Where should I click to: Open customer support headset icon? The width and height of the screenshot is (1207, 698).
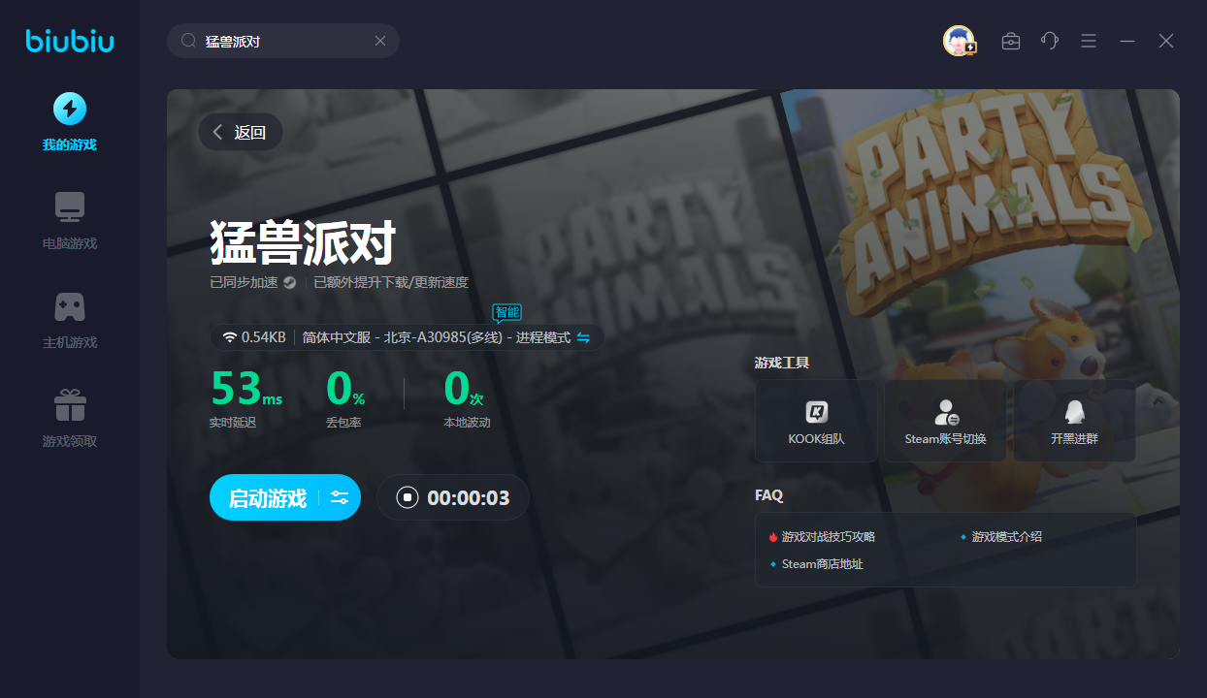(1050, 41)
